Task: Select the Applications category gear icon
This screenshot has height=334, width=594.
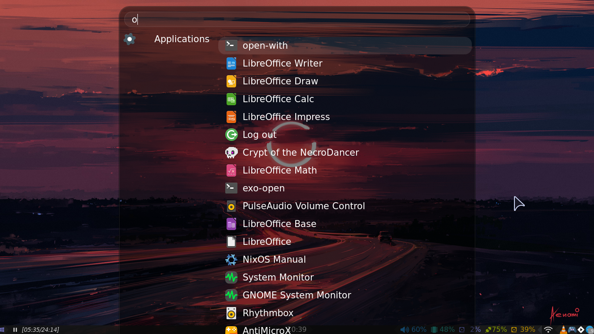Action: (x=130, y=39)
